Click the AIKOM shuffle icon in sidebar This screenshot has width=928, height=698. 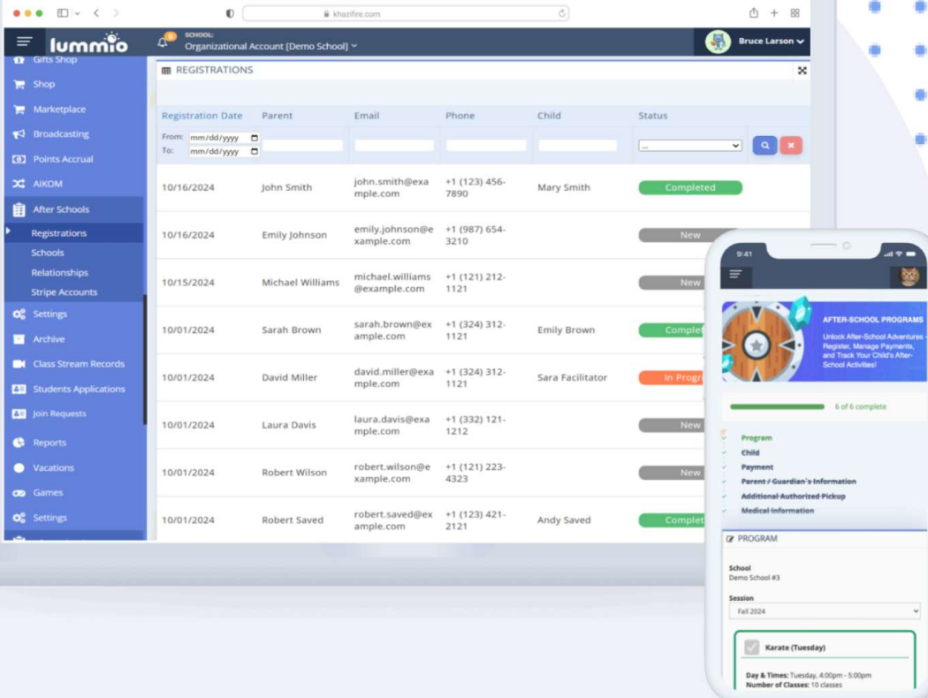click(19, 184)
